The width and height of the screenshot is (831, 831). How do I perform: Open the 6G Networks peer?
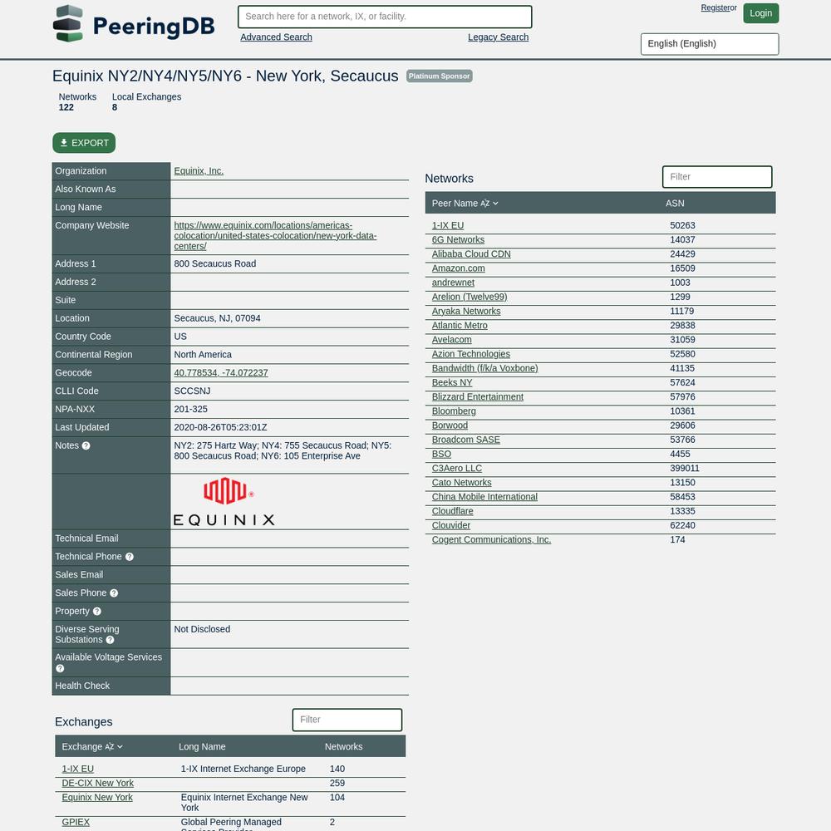pyautogui.click(x=458, y=240)
